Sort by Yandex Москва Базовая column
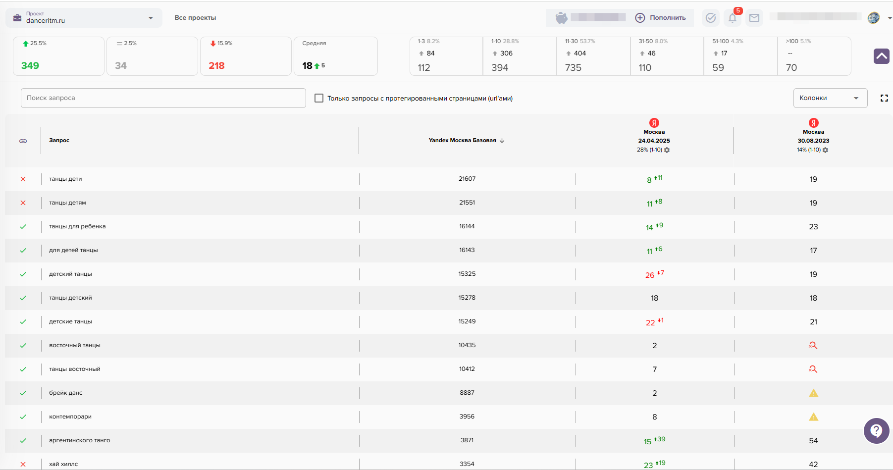This screenshot has height=470, width=893. 466,141
